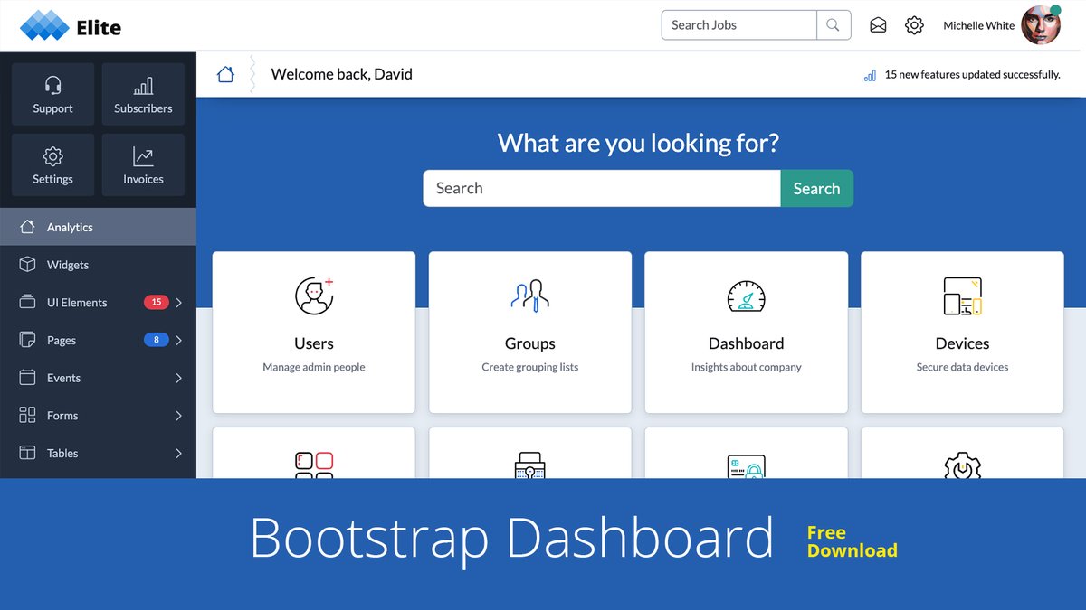Screen dimensions: 1086x610
Task: Select Analytics in the sidebar
Action: coord(98,227)
